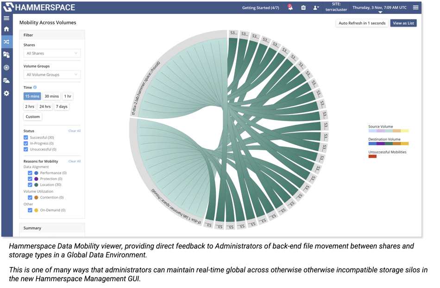Choose the Custom time range button
440x288 pixels.
(32, 116)
